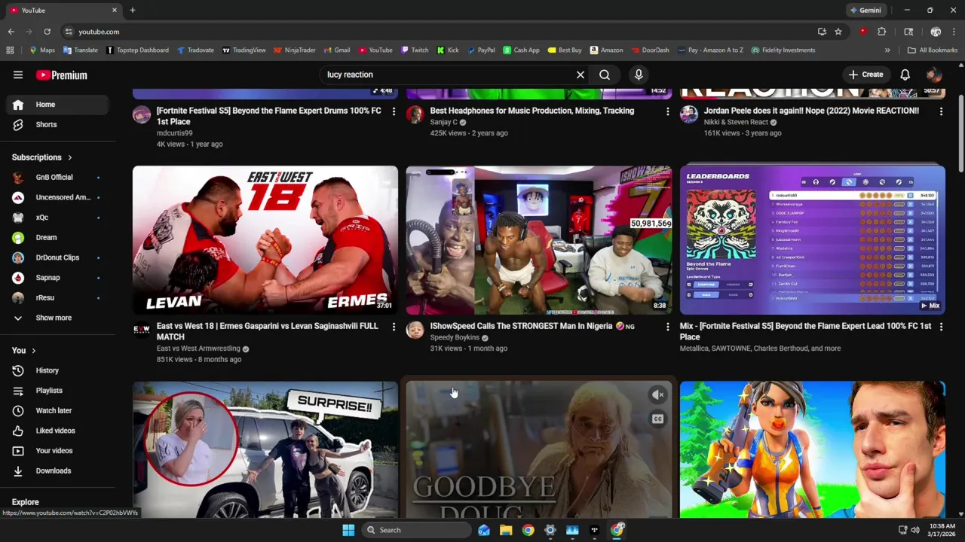The height and width of the screenshot is (542, 965).
Task: Open GnB Official subscription channel
Action: click(x=59, y=177)
